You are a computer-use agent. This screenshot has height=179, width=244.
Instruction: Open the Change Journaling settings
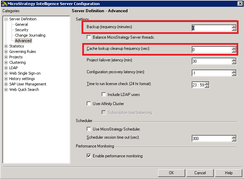click(30, 35)
